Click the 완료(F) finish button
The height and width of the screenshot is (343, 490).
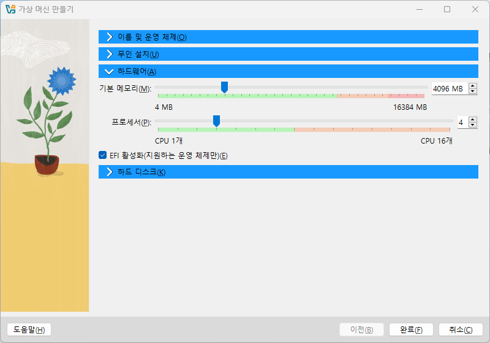(x=411, y=330)
